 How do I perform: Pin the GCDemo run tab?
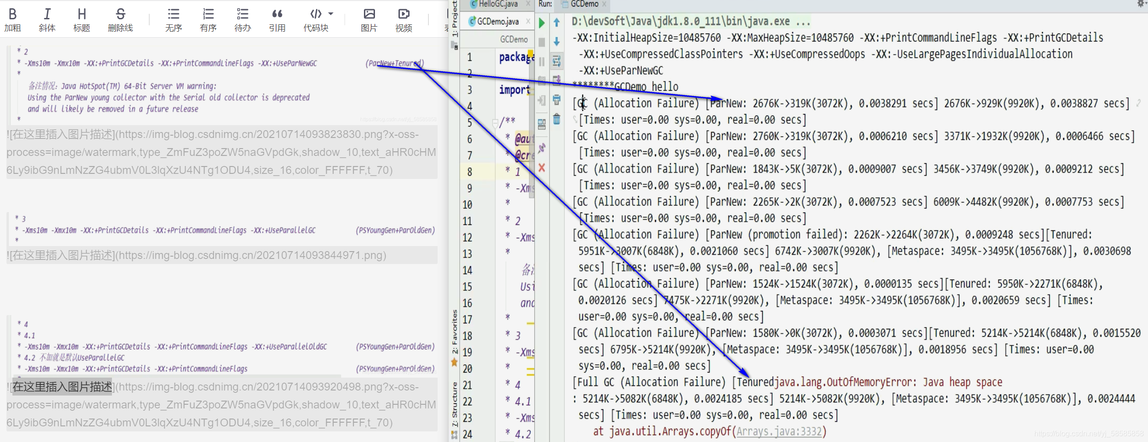coord(542,148)
